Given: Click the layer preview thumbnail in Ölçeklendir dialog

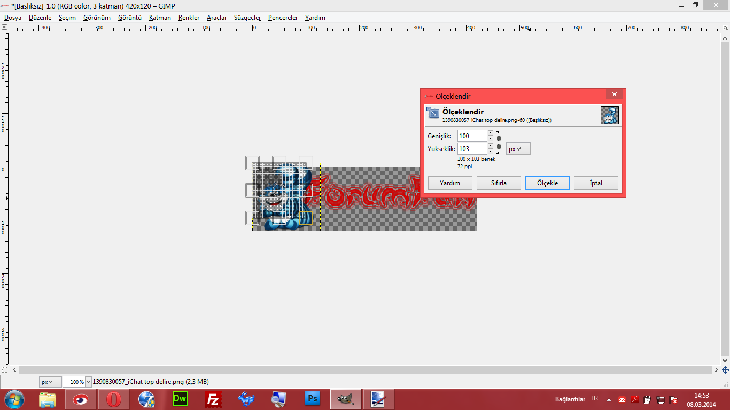Looking at the screenshot, I should (x=609, y=115).
